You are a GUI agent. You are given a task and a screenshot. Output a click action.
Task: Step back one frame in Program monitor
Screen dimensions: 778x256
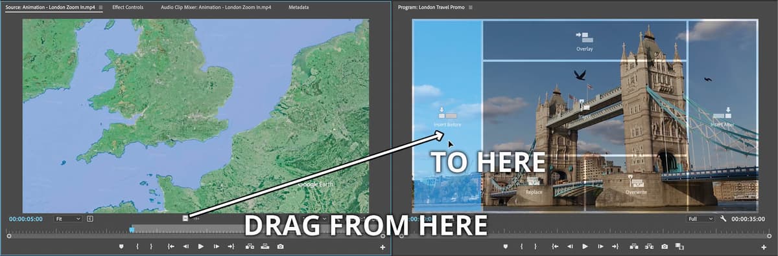coord(570,246)
